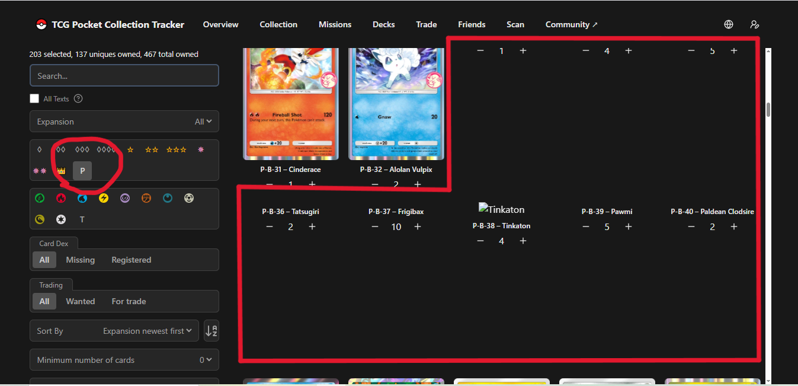This screenshot has height=386, width=798.
Task: Open the Cinderace card image
Action: (291, 104)
